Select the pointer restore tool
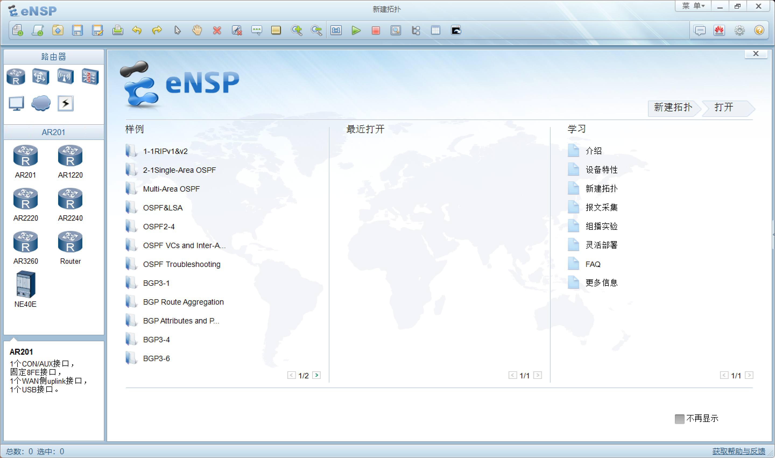 [177, 30]
